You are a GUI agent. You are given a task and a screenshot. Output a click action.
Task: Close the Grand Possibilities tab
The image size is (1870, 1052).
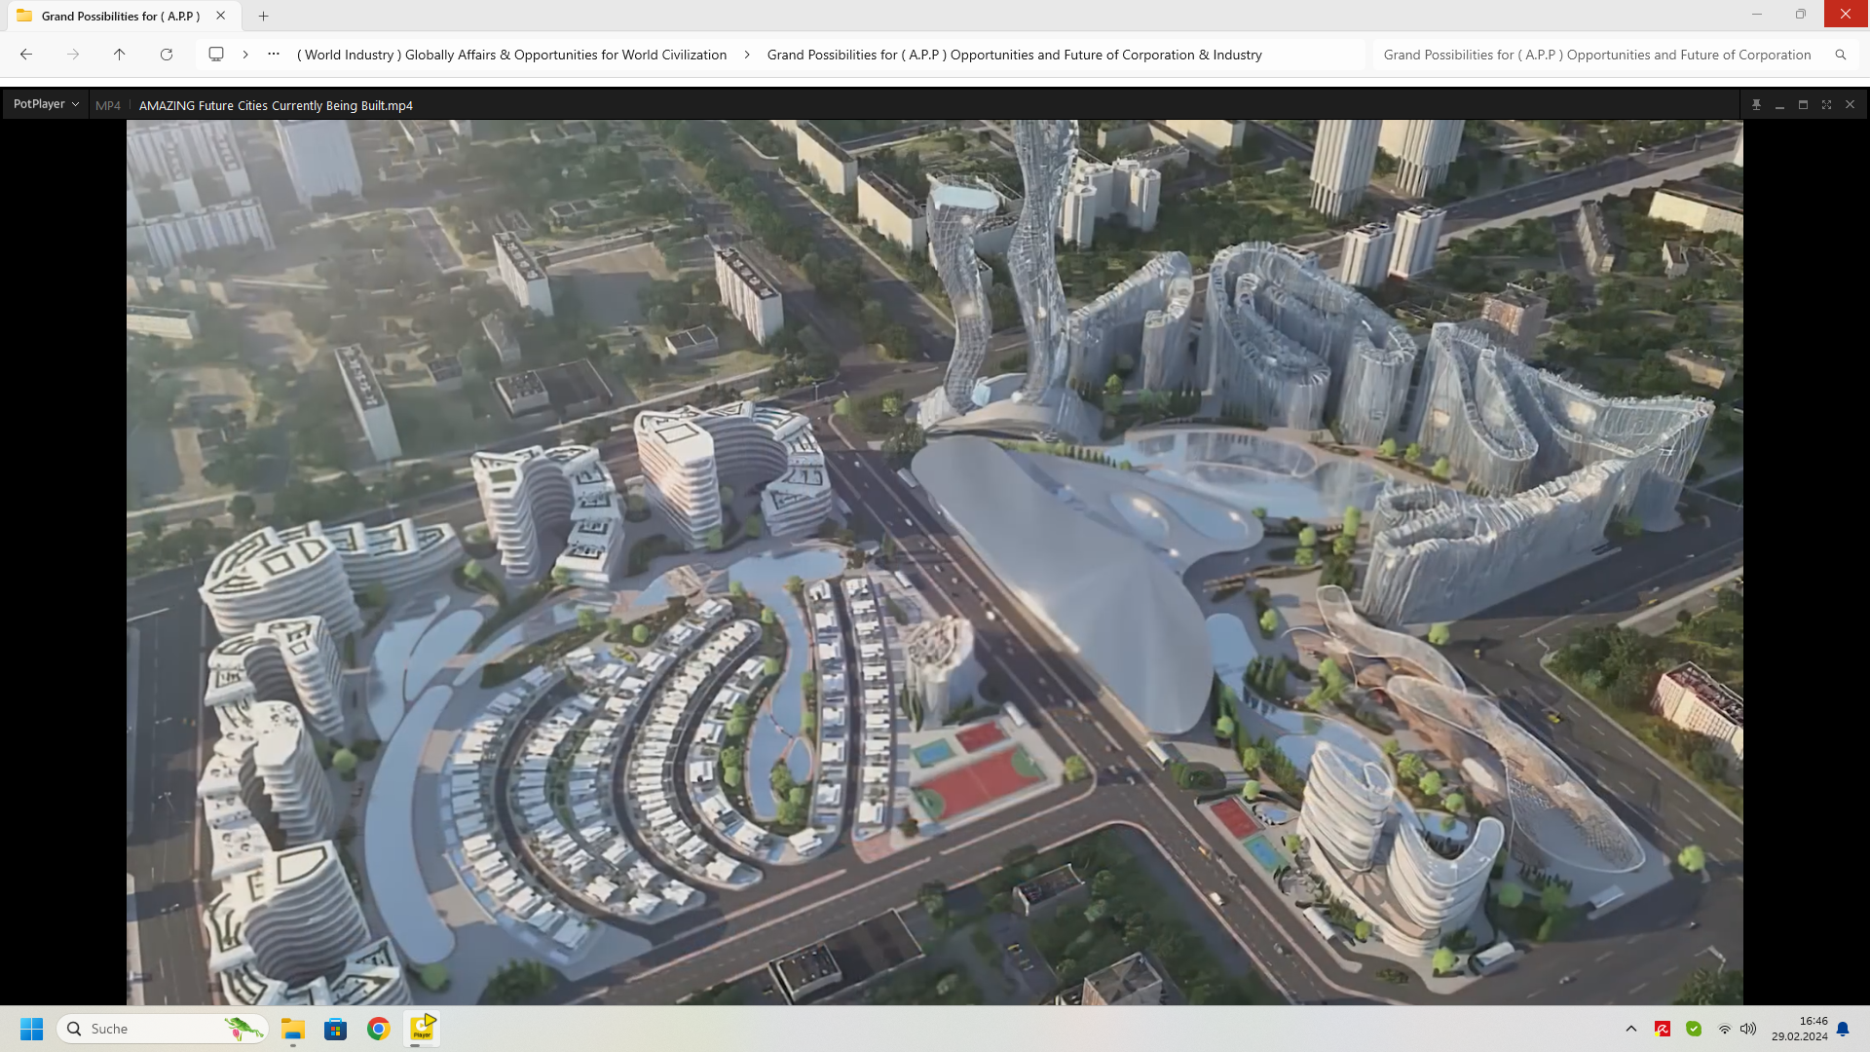tap(221, 16)
